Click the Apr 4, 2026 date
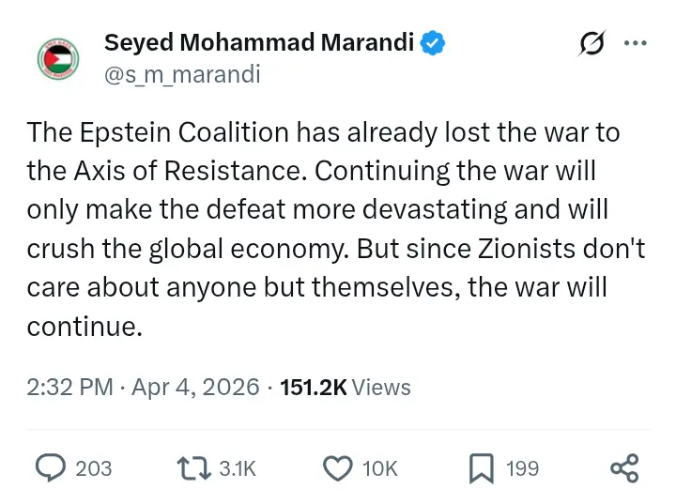Screen dimensions: 676x504 coord(194,387)
